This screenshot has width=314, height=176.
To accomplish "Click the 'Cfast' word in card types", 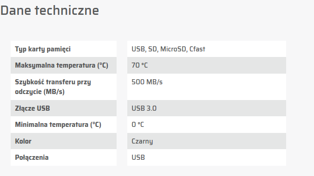I will point(197,49).
